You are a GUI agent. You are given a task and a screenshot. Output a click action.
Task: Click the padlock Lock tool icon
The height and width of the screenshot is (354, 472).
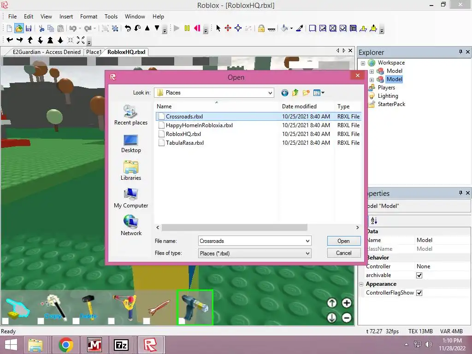point(261,28)
